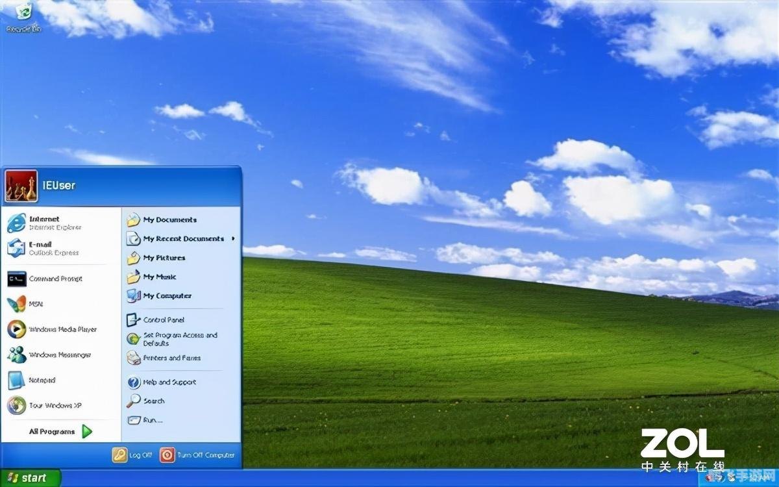
Task: Open Run from the Start menu
Action: coord(150,420)
